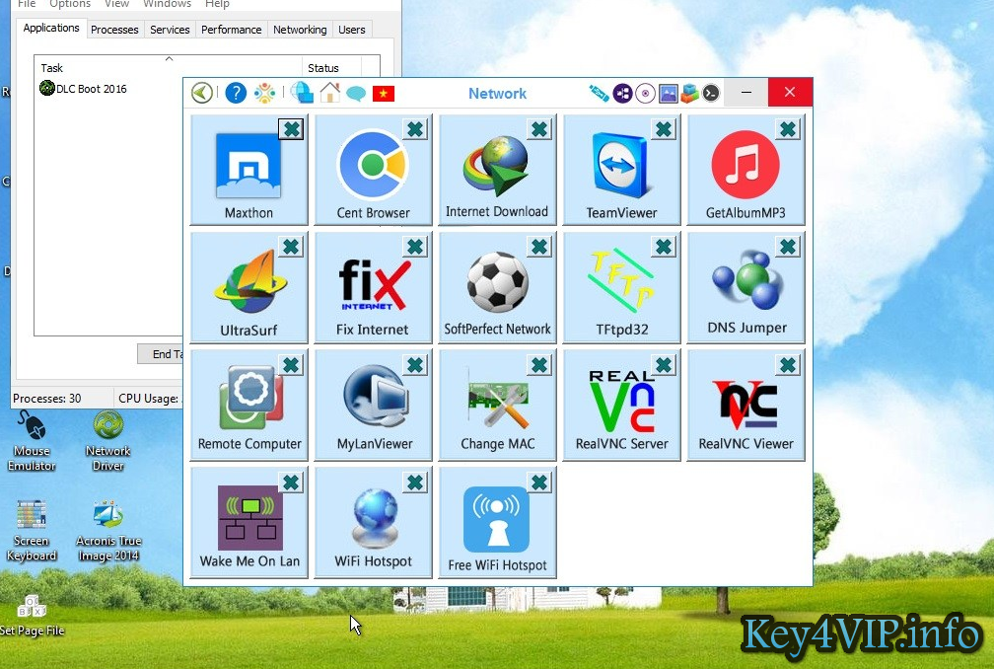Click the disc CD toolbar icon
The width and height of the screenshot is (994, 669).
click(x=645, y=93)
